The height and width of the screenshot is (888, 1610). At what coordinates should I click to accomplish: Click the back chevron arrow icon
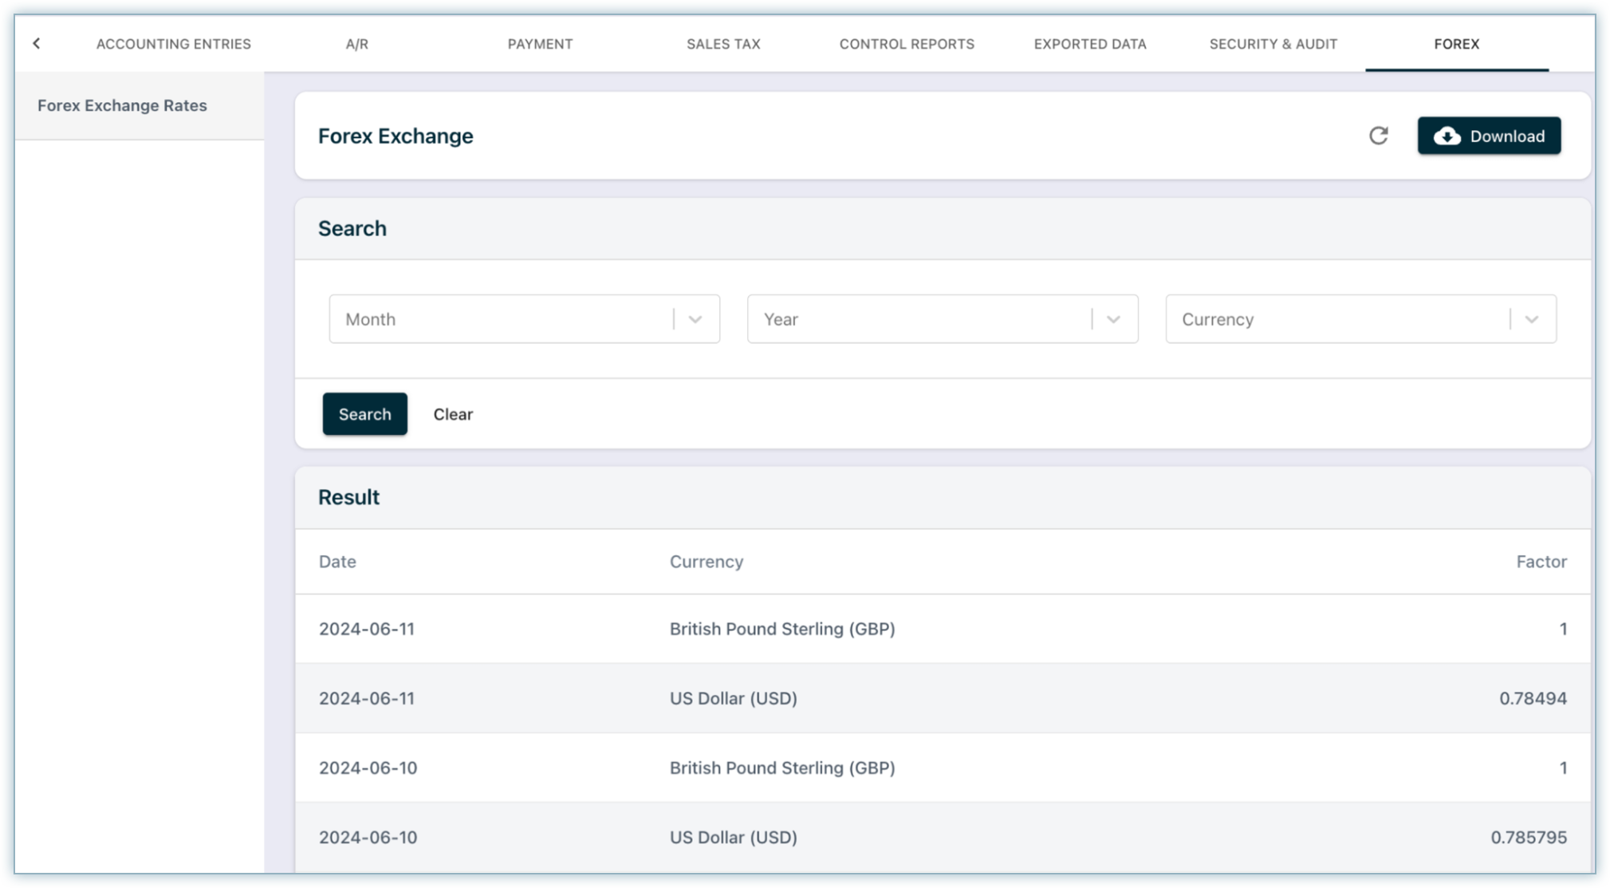point(37,44)
